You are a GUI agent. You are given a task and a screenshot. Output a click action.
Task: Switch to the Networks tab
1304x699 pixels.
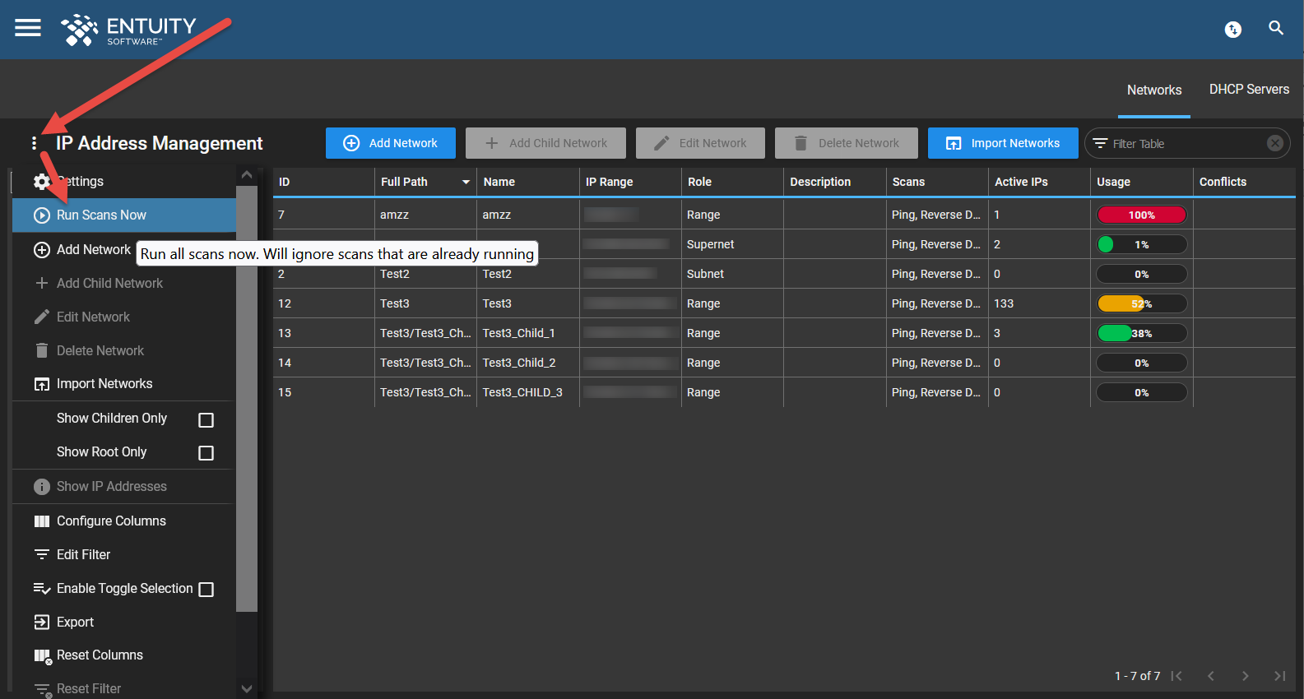(x=1154, y=90)
